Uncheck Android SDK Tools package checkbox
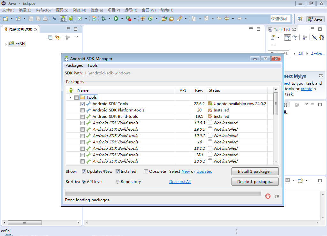The image size is (327, 236). (83, 104)
